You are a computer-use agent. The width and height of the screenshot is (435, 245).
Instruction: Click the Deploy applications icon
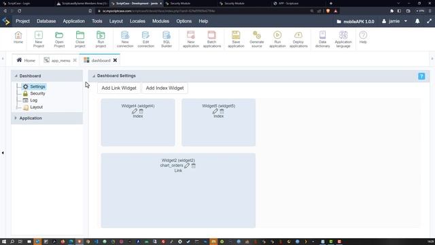coord(298,39)
